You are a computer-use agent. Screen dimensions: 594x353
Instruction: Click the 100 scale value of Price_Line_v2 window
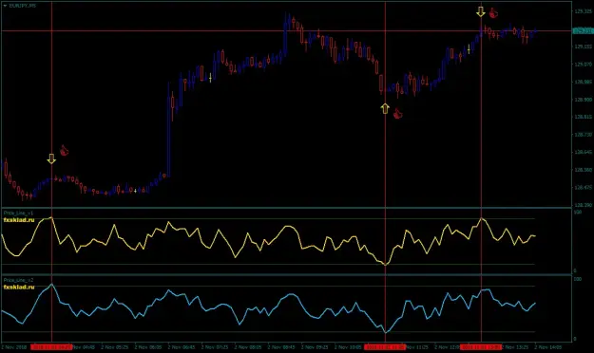[578, 279]
